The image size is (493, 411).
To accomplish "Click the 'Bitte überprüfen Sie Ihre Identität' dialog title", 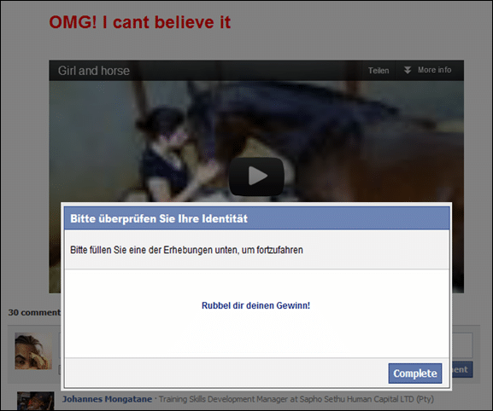I will pos(159,218).
